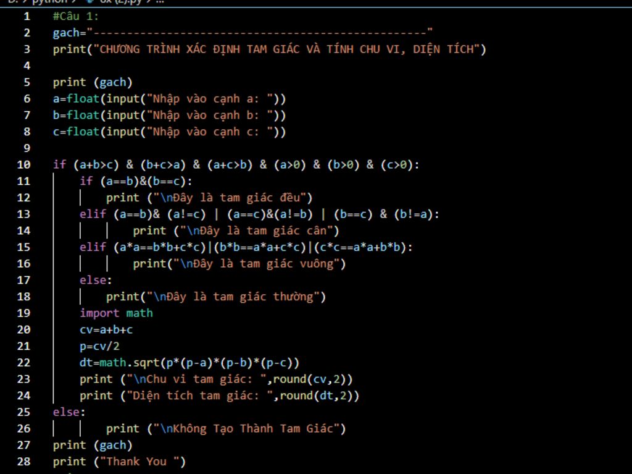Image resolution: width=632 pixels, height=474 pixels.
Task: Click the 'else:' keyword on line 17
Action: [x=96, y=280]
